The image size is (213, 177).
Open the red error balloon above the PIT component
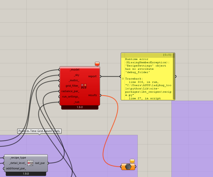tap(97, 64)
